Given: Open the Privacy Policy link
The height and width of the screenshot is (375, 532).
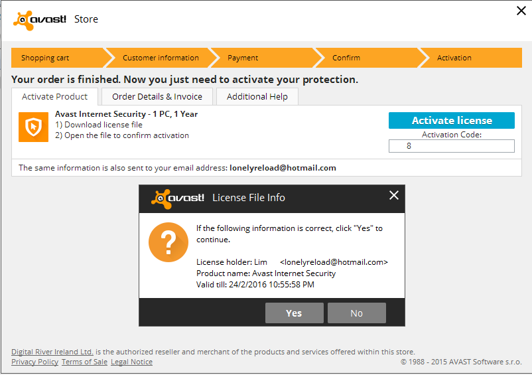Looking at the screenshot, I should (34, 362).
